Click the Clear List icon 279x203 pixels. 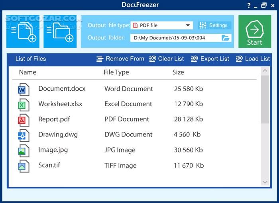pos(153,59)
